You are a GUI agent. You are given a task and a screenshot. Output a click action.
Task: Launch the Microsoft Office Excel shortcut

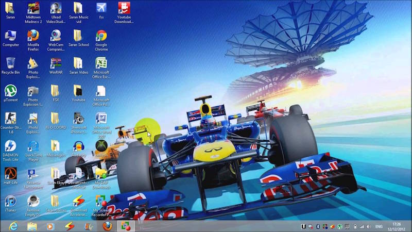tap(101, 68)
